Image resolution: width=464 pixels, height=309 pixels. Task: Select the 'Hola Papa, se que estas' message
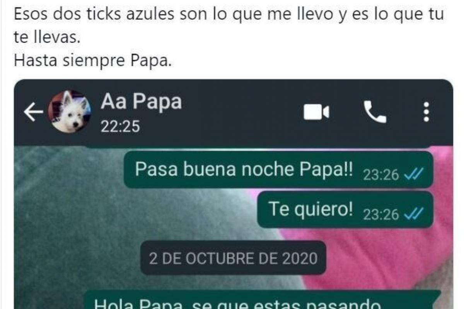click(x=263, y=299)
